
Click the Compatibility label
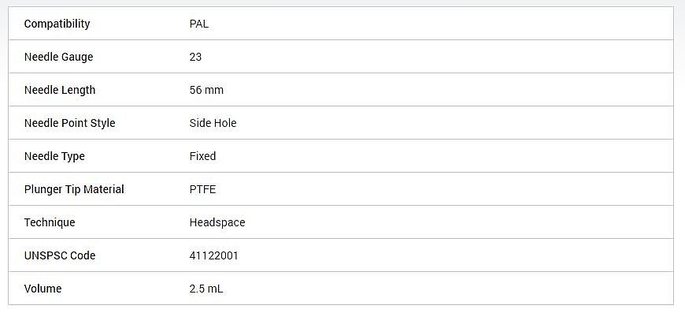pos(57,24)
